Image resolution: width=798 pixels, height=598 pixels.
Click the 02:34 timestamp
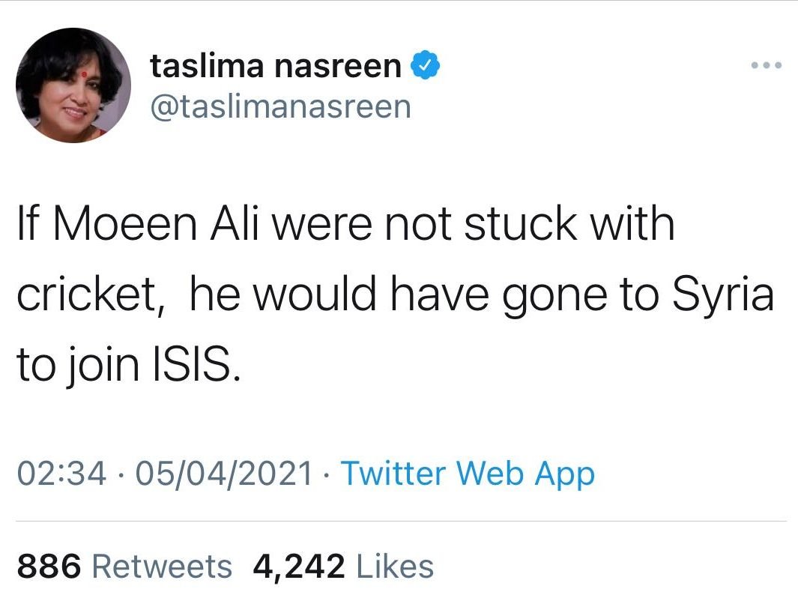(61, 474)
